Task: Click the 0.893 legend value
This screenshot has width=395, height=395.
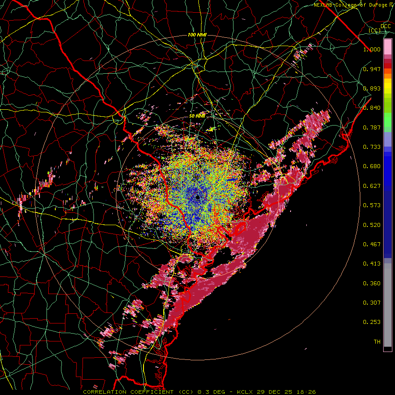Action: click(372, 88)
